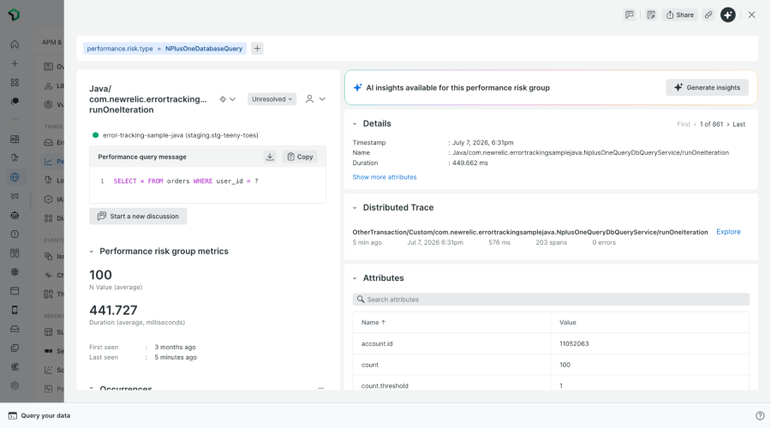Click the SELECT query text line

(186, 181)
